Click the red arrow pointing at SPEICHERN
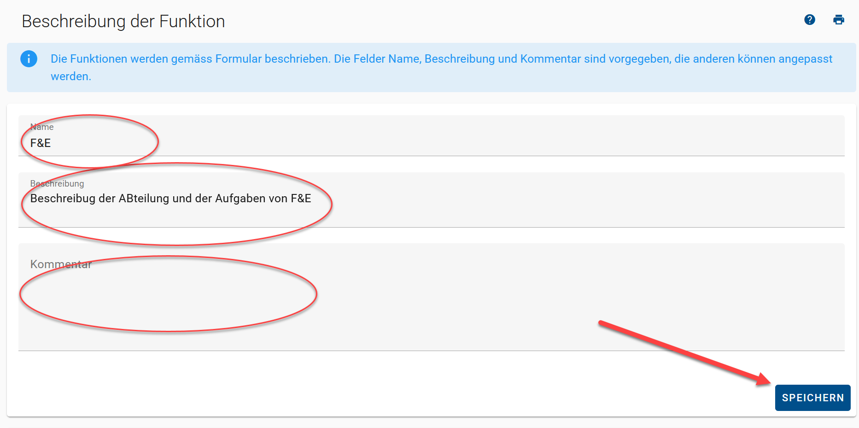The height and width of the screenshot is (428, 859). [684, 353]
